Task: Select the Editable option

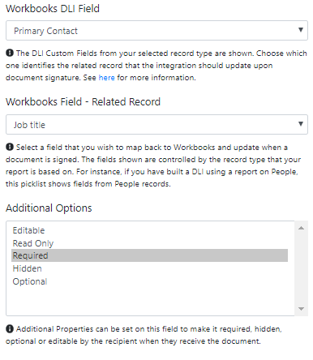Action: (149, 230)
